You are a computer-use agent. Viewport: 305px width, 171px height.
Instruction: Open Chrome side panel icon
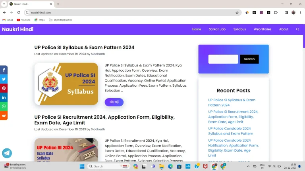click(286, 13)
